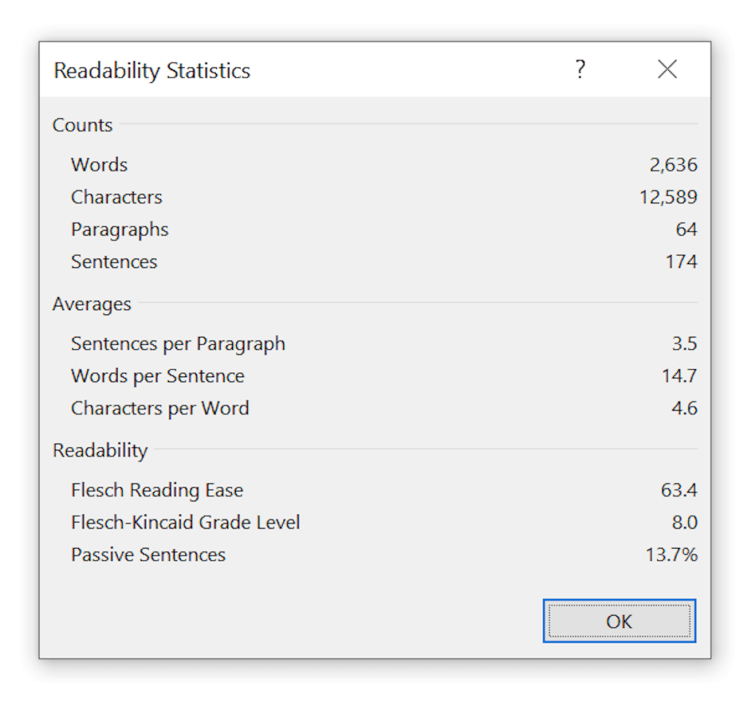The width and height of the screenshot is (755, 714).
Task: Select the Counts section heading
Action: 83,125
